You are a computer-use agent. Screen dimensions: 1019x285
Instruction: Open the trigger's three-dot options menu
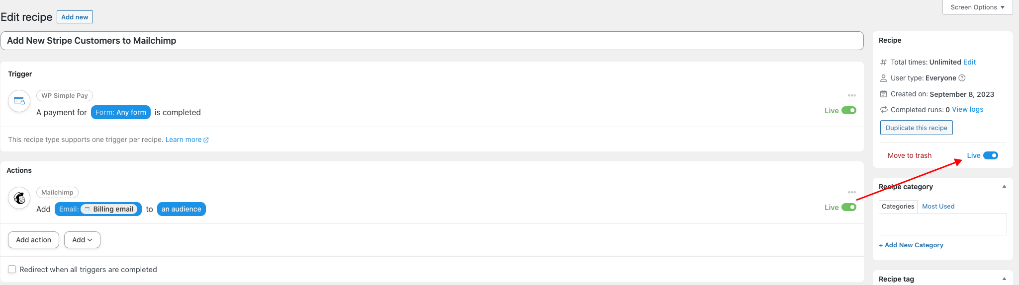tap(851, 95)
